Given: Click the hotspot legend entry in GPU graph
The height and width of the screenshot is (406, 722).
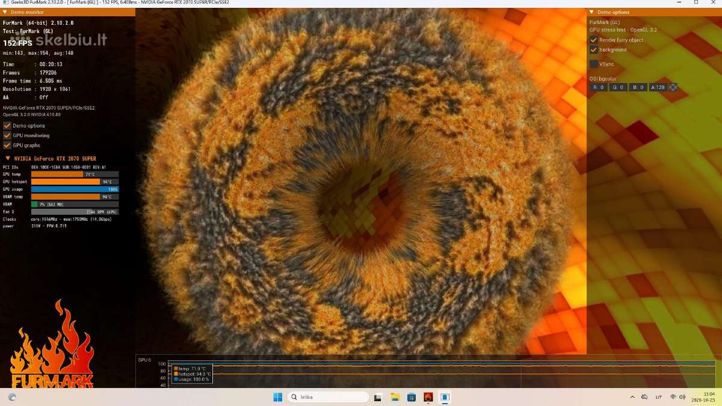Looking at the screenshot, I should (x=193, y=374).
